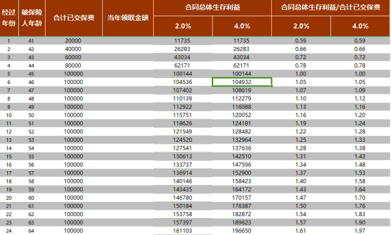Select the 2.0% value 146780

click(x=182, y=198)
